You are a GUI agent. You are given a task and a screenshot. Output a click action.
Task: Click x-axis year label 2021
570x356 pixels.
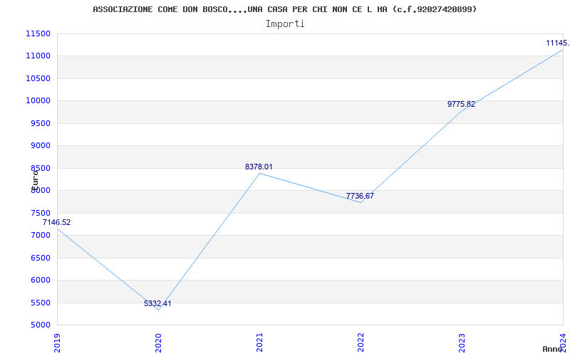[x=259, y=342]
